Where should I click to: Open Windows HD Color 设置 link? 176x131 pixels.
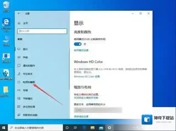point(87,76)
